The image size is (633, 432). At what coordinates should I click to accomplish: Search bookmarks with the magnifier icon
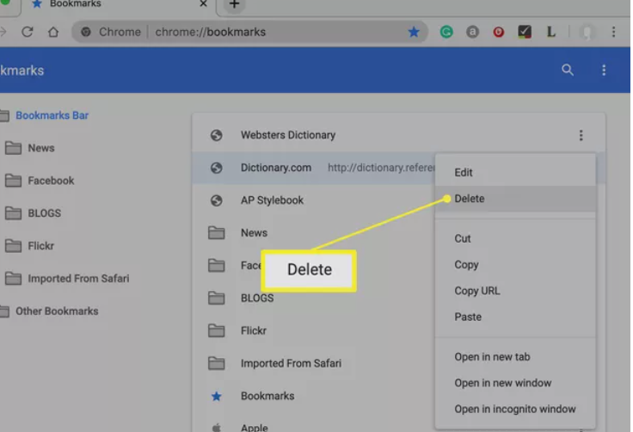tap(568, 70)
